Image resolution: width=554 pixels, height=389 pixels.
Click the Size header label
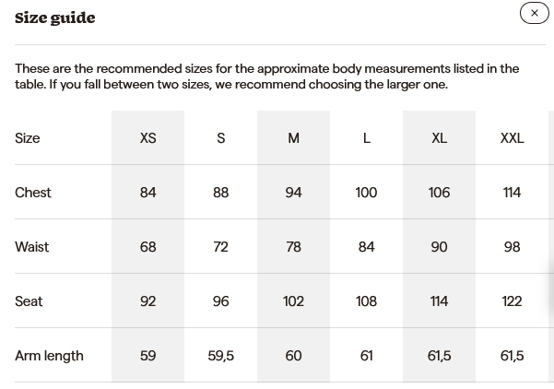click(28, 138)
